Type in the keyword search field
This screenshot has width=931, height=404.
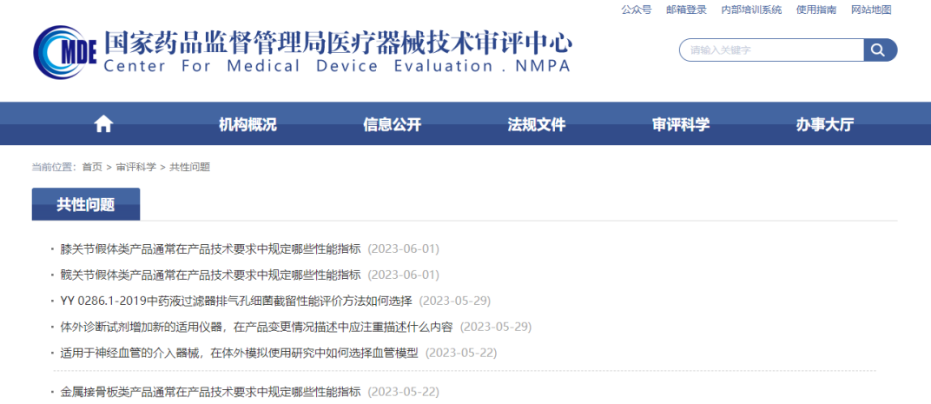(x=769, y=50)
